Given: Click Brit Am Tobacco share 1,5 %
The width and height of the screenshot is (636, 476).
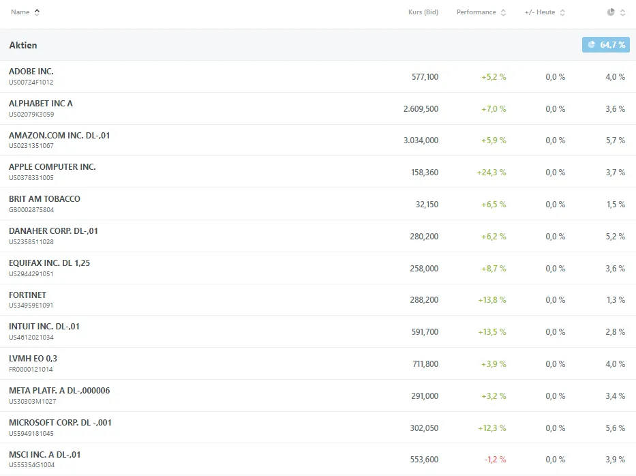Looking at the screenshot, I should (x=616, y=205).
